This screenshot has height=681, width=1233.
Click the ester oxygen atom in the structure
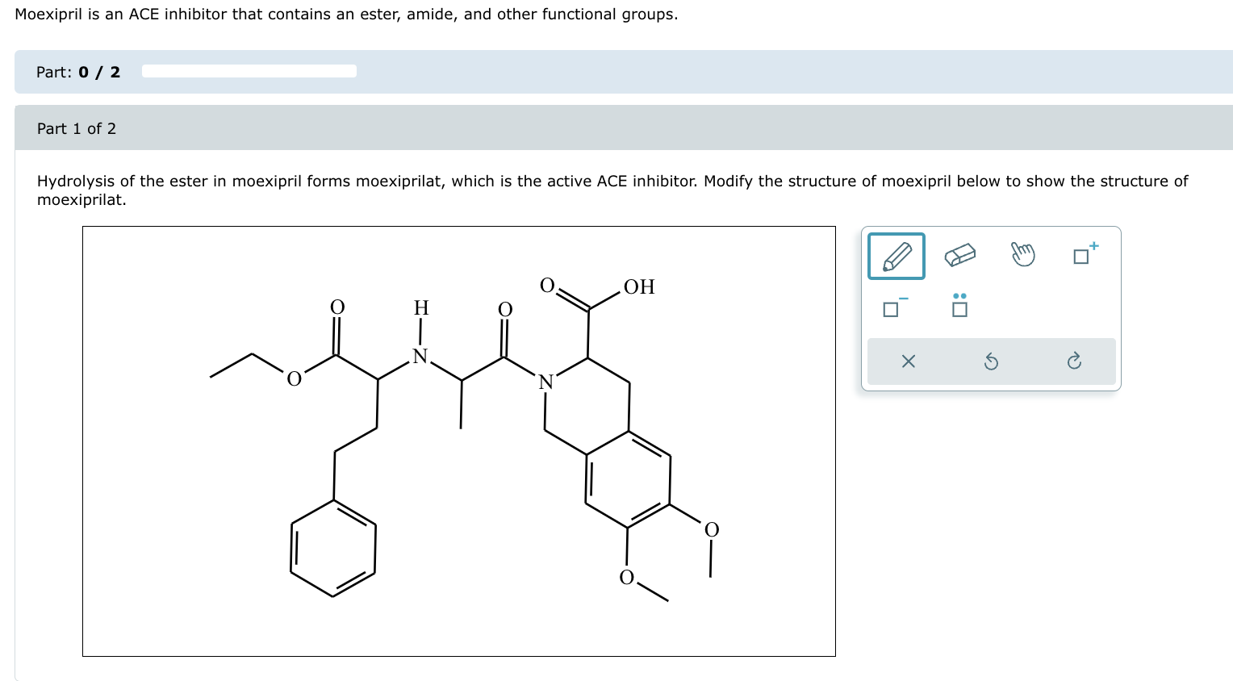(x=294, y=377)
